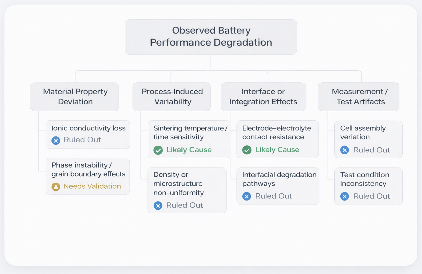Click the Likely Cause label under Electrode–electrolyte contact
Image resolution: width=422 pixels, height=274 pixels.
(277, 150)
